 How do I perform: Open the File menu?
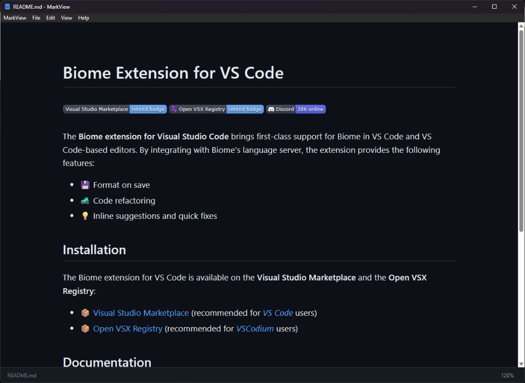[36, 18]
